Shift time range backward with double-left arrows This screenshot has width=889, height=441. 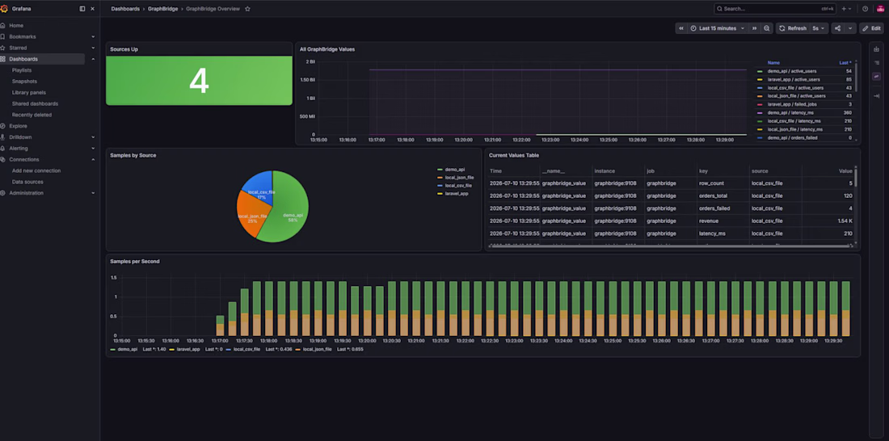[x=681, y=28]
